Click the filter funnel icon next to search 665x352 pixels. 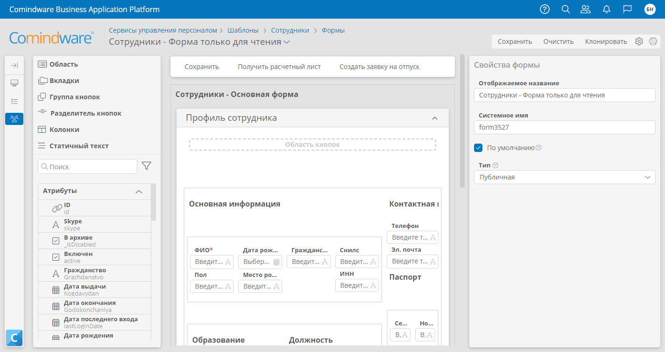(146, 166)
